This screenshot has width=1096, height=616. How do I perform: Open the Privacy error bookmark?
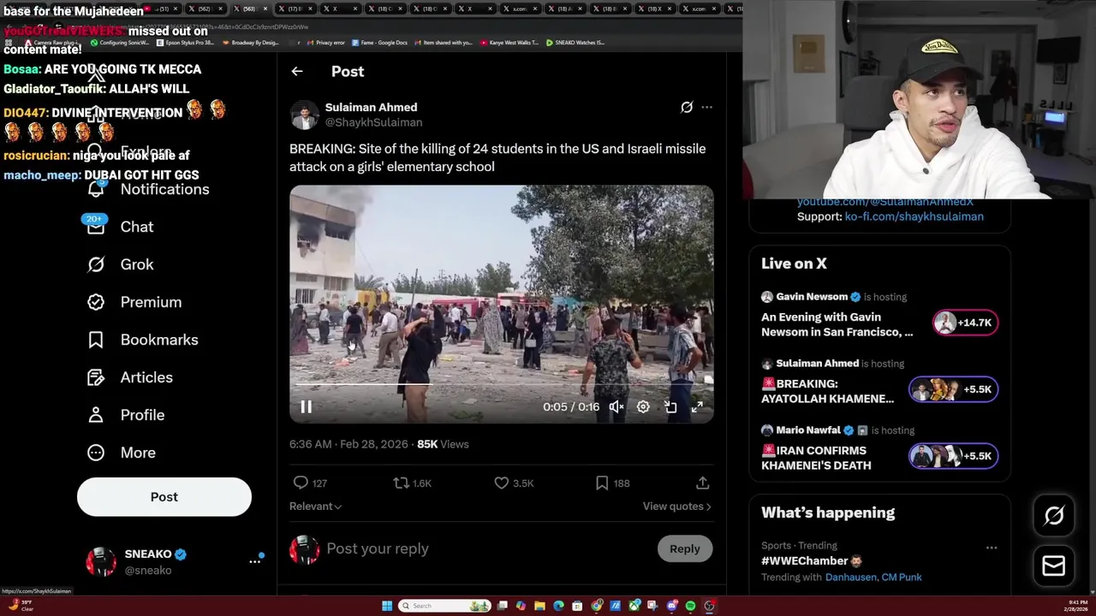click(326, 42)
